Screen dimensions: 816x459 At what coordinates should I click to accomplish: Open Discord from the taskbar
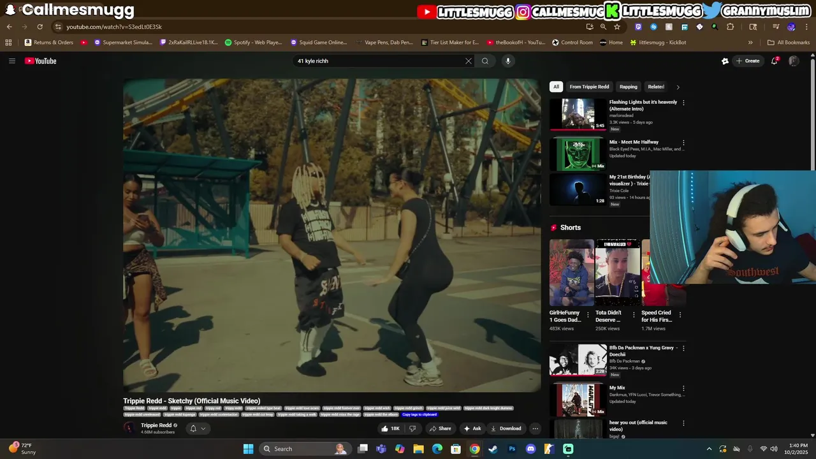pos(530,449)
